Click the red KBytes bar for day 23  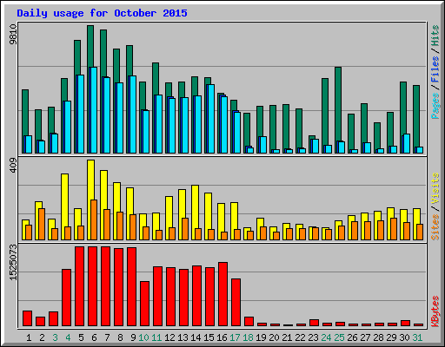[x=315, y=323]
